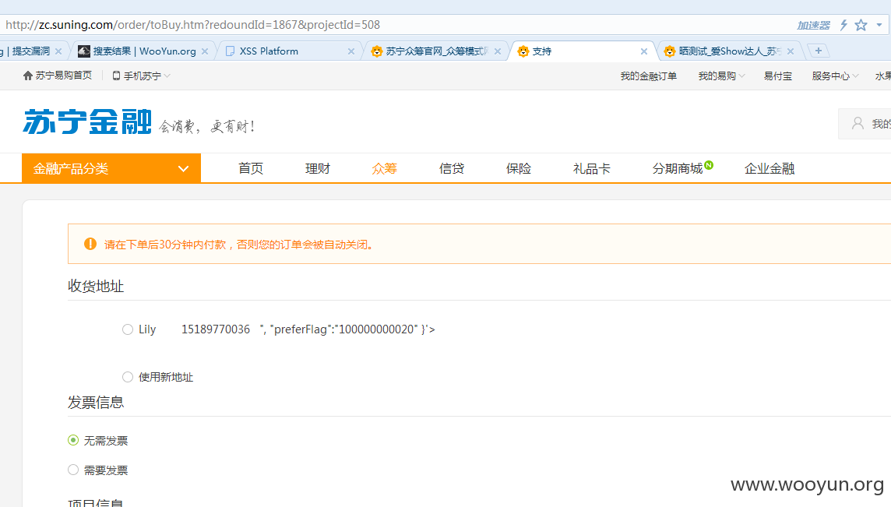Bookmark page with the star icon
The image size is (891, 507).
pos(861,25)
